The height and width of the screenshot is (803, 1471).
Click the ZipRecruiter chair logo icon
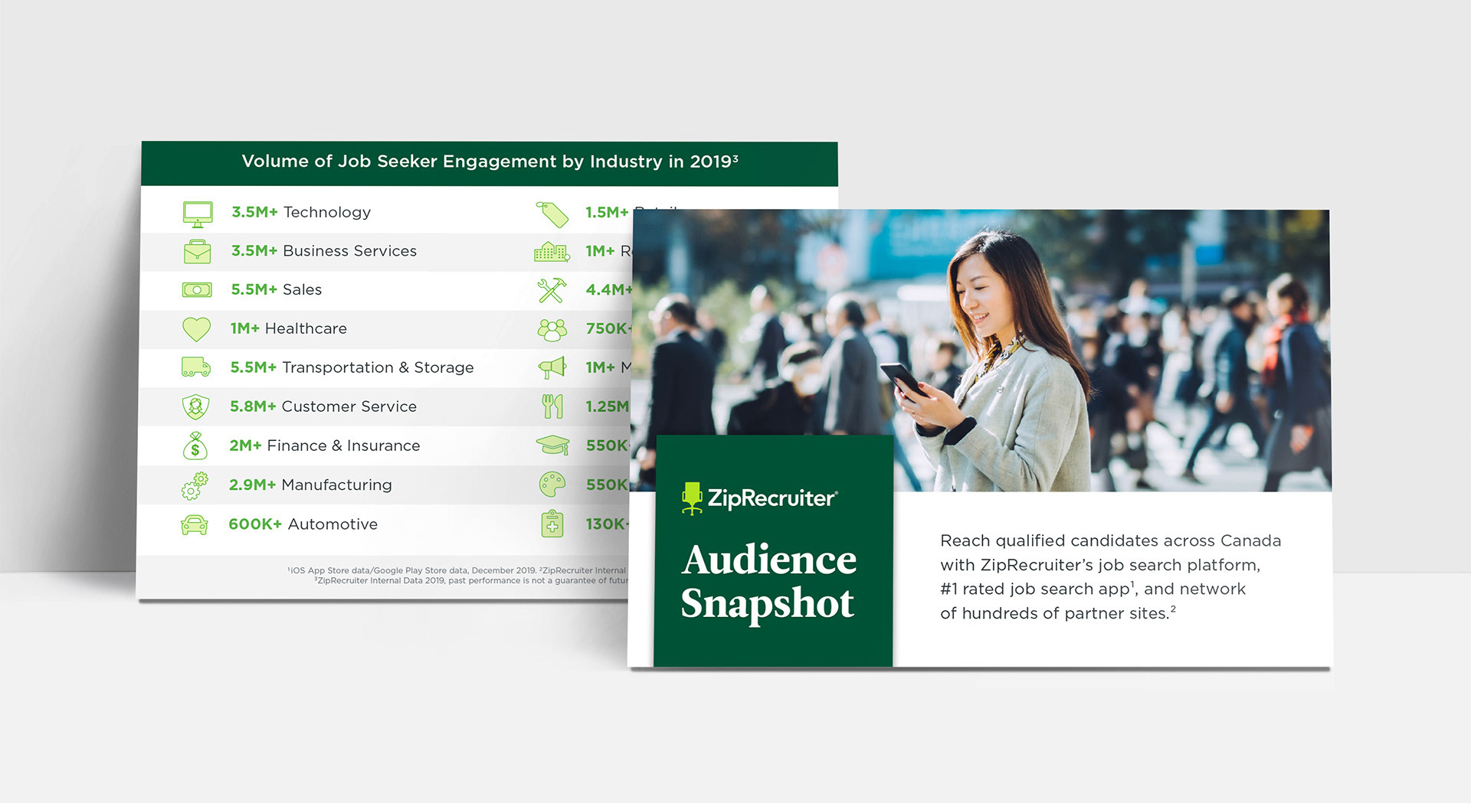coord(692,498)
